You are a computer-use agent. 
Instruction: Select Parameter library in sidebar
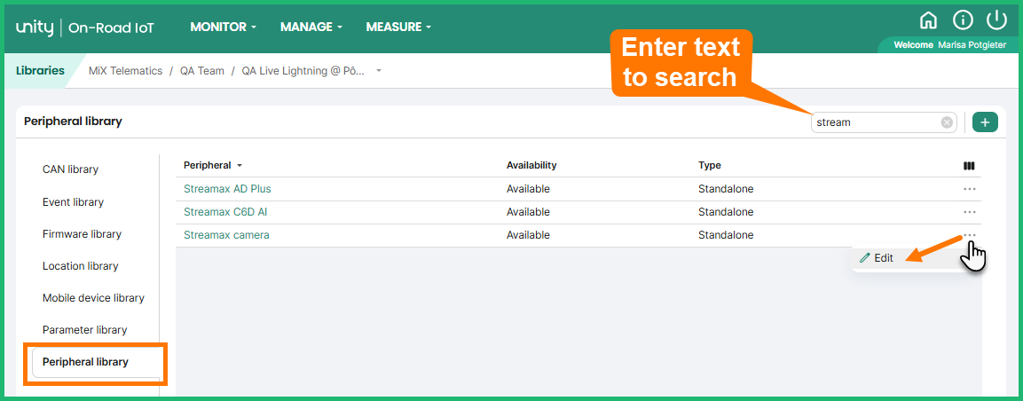(x=85, y=330)
